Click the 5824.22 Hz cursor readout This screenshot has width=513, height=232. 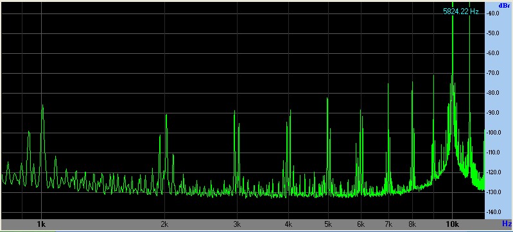(460, 12)
